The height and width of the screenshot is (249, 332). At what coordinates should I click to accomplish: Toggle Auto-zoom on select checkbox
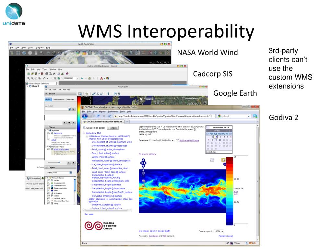(x=84, y=128)
